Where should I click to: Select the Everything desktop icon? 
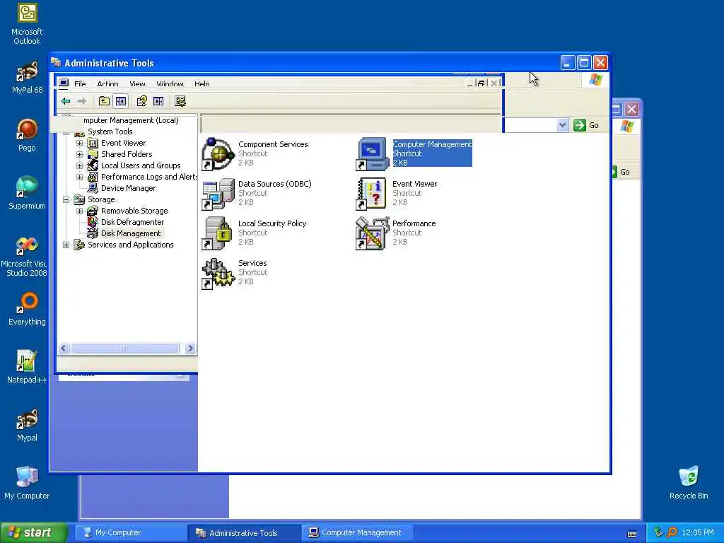coord(27,309)
